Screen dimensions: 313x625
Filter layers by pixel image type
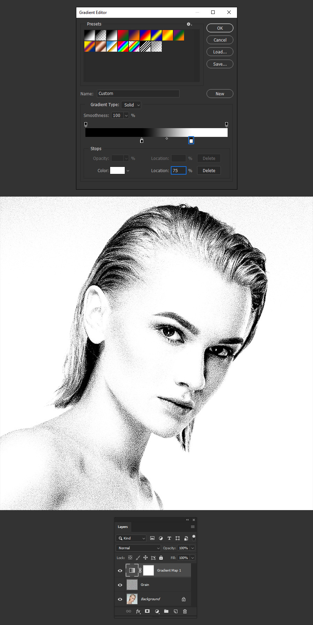tap(152, 538)
